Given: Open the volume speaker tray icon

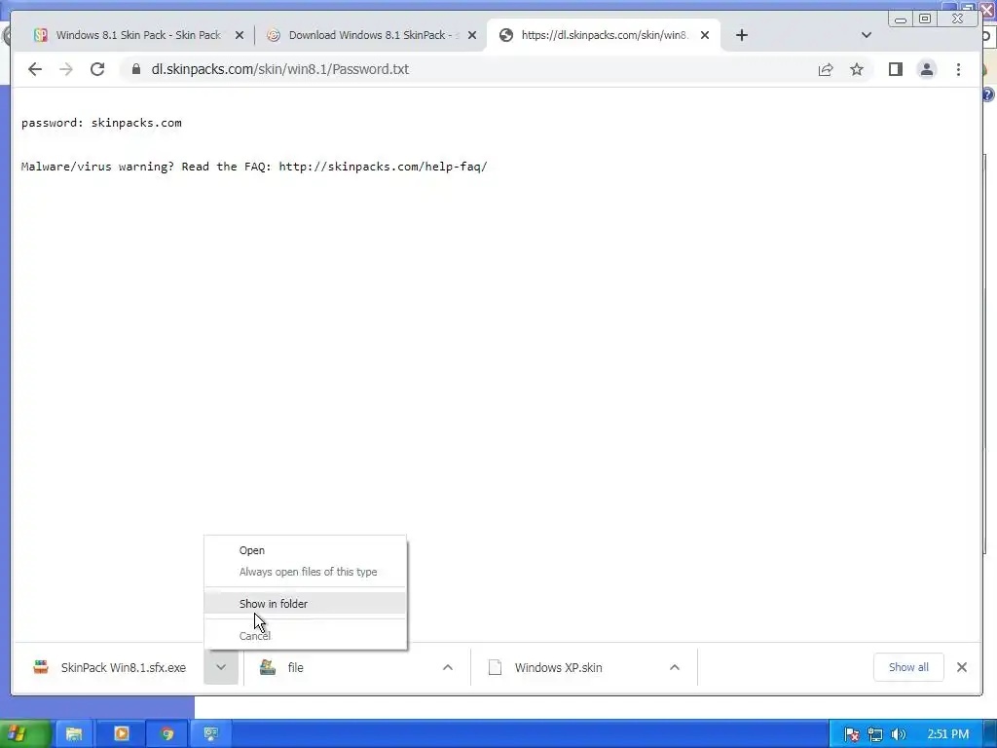Looking at the screenshot, I should pos(898,734).
